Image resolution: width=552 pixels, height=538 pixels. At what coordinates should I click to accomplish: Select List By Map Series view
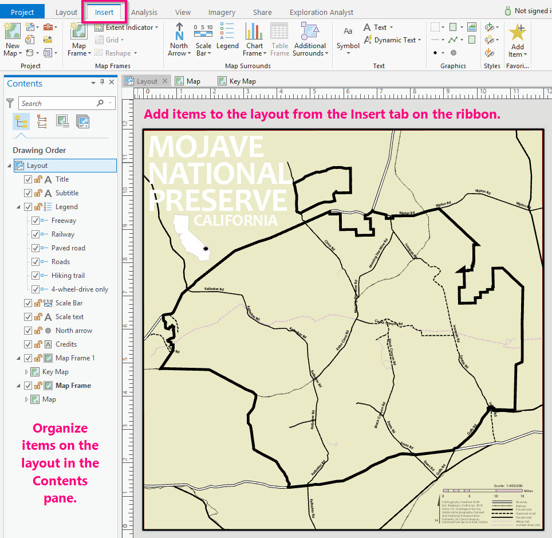82,121
